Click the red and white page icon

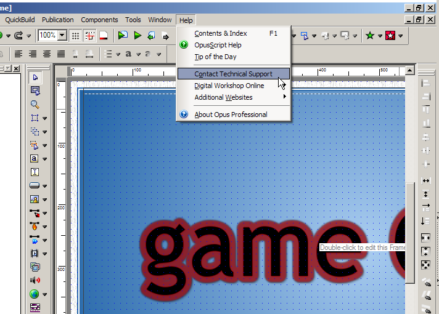[104, 36]
